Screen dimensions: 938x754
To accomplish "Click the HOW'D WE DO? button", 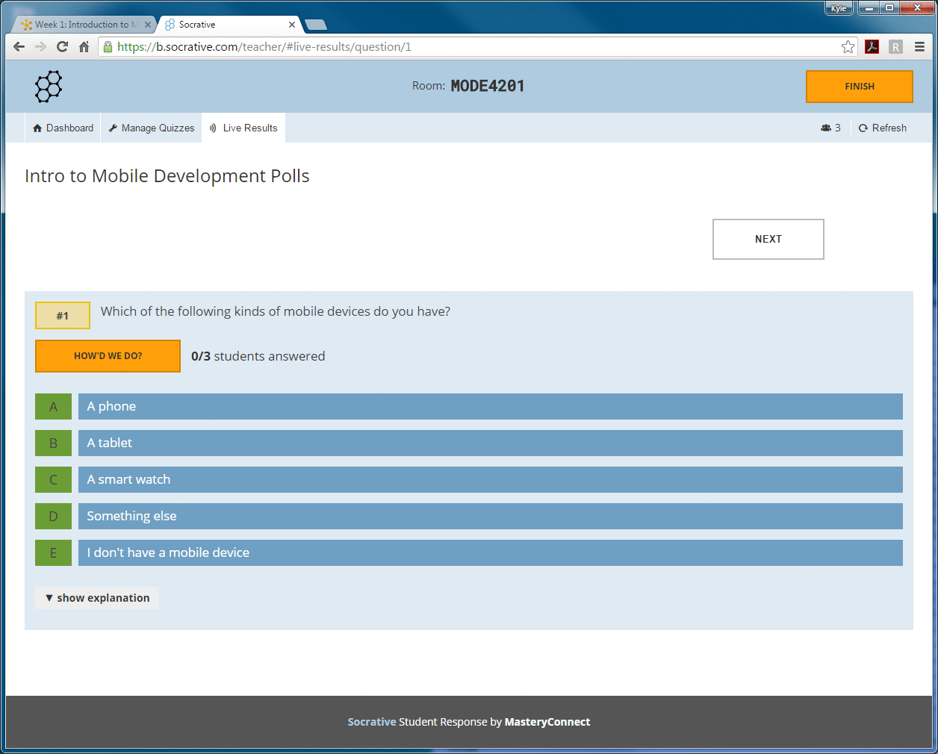I will pos(108,356).
